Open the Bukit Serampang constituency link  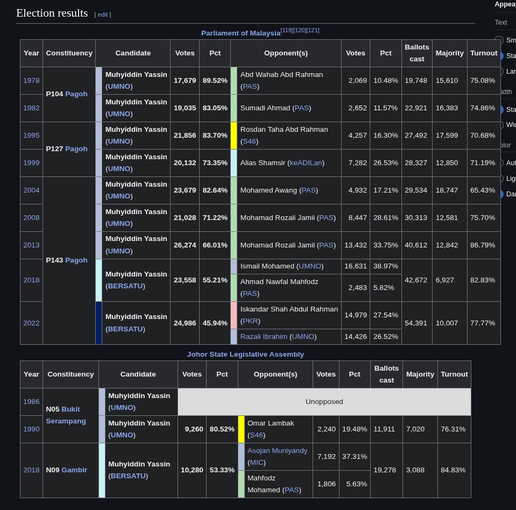[66, 415]
